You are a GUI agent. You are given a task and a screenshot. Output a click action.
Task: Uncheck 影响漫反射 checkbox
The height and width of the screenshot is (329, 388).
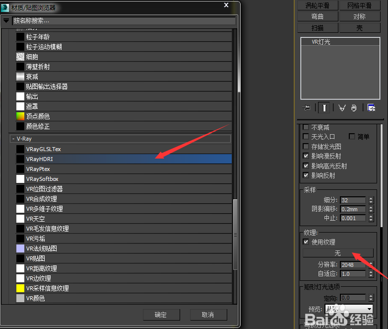point(306,156)
